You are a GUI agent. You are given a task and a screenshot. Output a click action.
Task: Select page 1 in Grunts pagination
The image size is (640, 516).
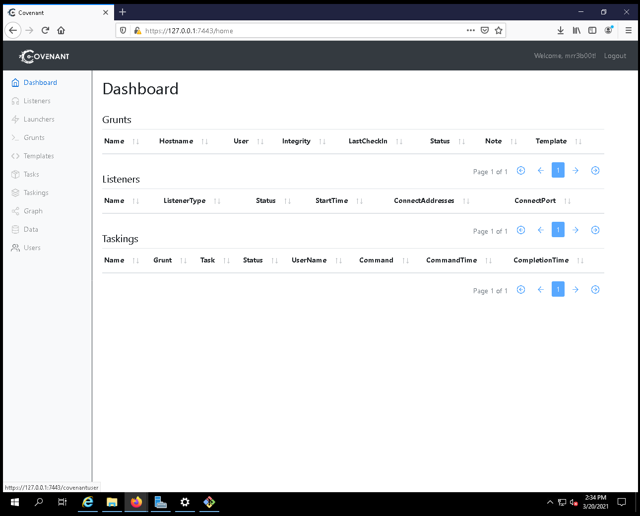tap(558, 170)
